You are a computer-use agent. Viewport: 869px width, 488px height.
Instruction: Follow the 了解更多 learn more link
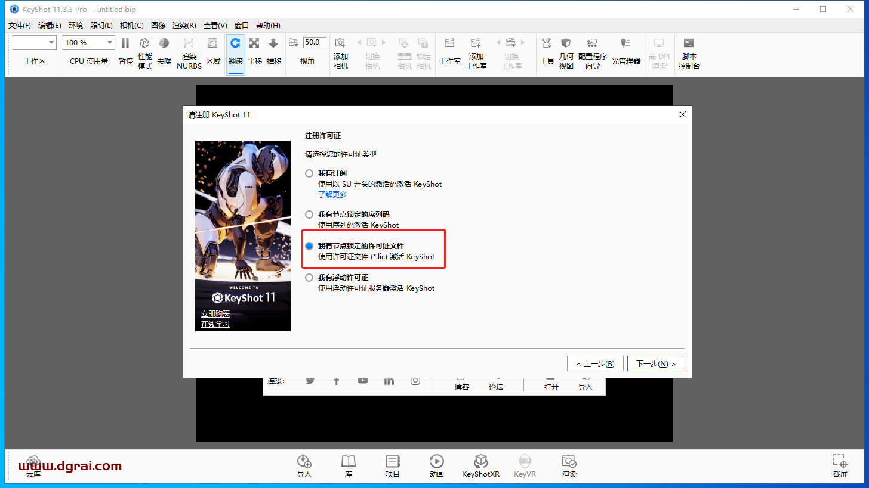332,194
